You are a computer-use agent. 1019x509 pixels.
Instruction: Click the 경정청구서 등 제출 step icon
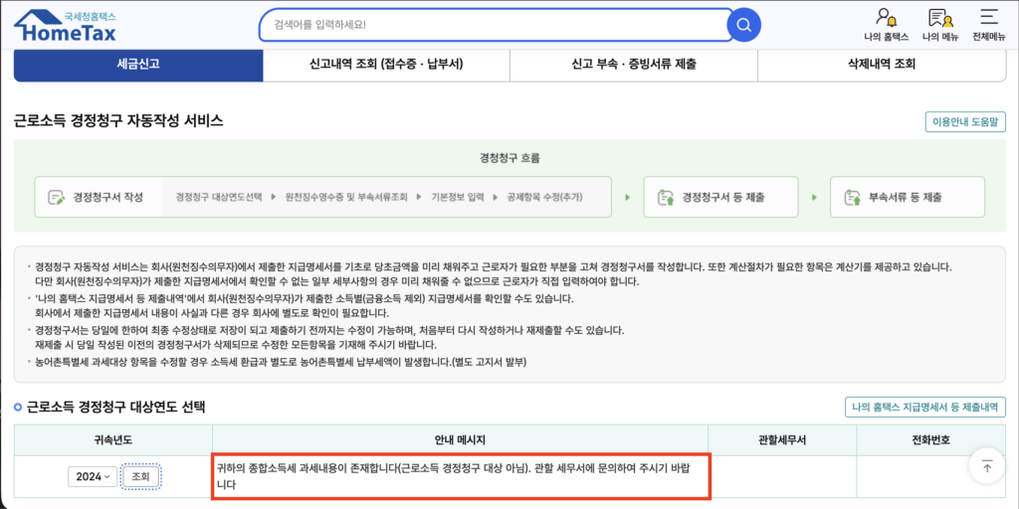[665, 197]
